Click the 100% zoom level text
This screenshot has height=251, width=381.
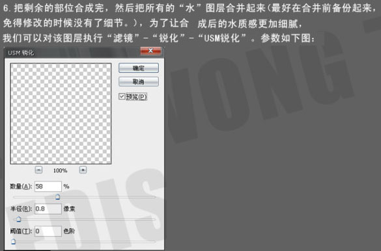click(60, 170)
